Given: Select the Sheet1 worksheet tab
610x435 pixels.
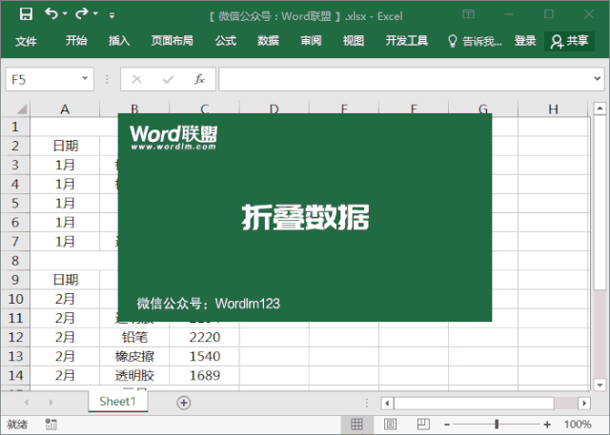Looking at the screenshot, I should point(118,402).
